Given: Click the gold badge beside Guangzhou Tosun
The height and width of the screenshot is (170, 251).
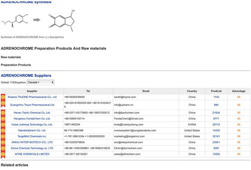Looking at the screenshot, I should point(3,104).
